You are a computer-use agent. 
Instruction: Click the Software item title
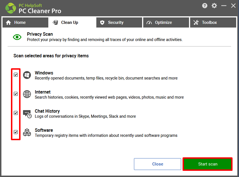tap(44, 130)
